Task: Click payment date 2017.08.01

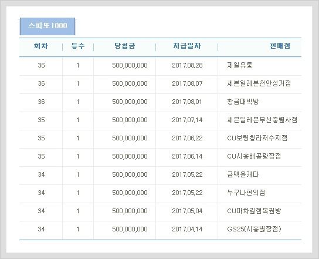Action: click(187, 102)
